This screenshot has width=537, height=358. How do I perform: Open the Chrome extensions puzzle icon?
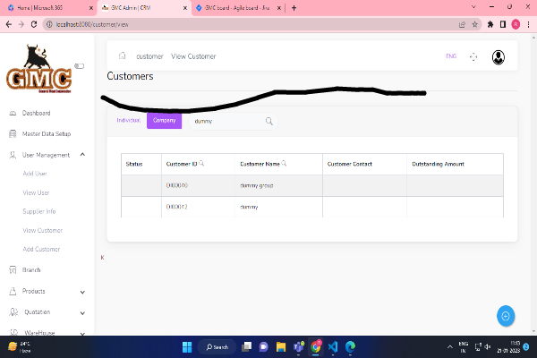pyautogui.click(x=490, y=24)
